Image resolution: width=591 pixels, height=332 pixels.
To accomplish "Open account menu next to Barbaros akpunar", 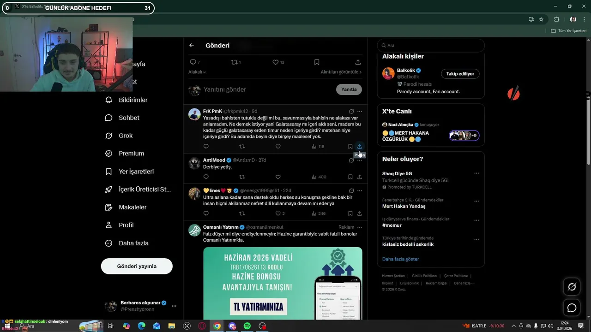I will (x=174, y=306).
